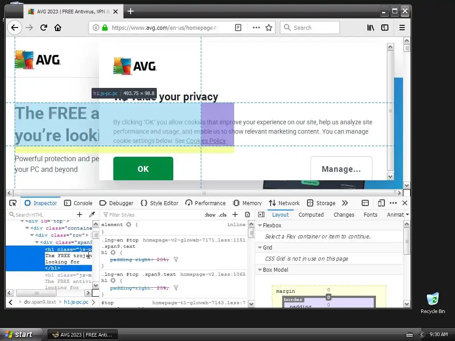Show site information icon in address bar

tap(96, 28)
